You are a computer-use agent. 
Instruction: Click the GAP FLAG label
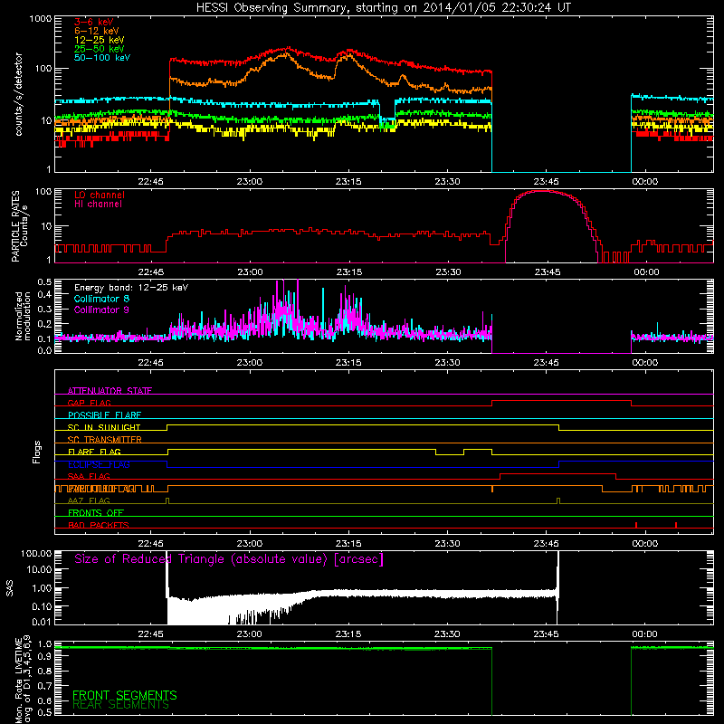click(89, 403)
